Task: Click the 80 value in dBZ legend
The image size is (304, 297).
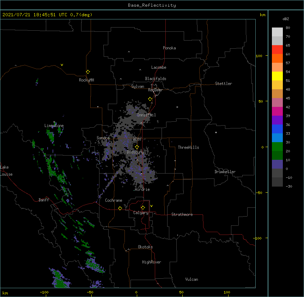Action: click(288, 28)
